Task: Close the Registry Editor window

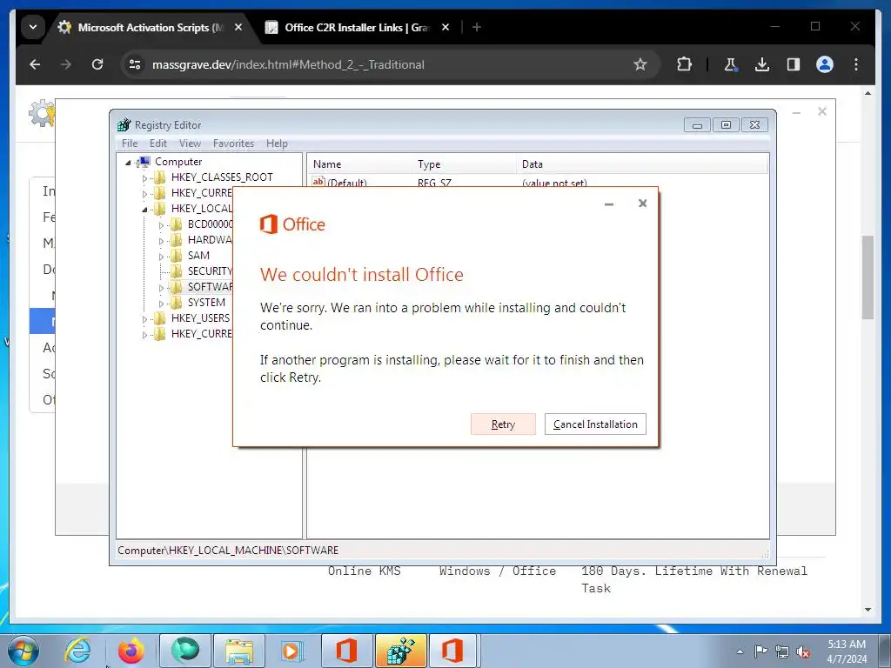Action: click(754, 125)
